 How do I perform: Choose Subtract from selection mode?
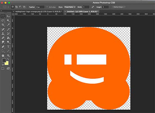pyautogui.click(x=20, y=7)
